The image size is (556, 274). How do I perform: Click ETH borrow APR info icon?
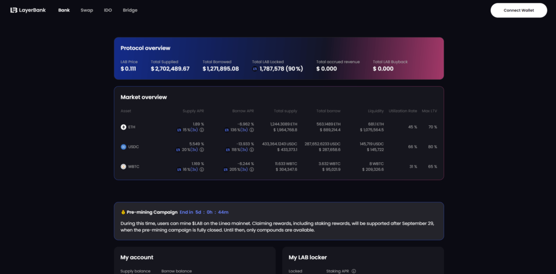252,130
